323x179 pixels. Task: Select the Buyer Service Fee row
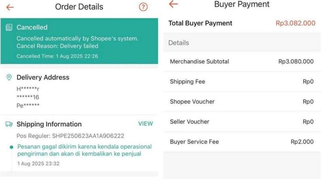point(242,142)
